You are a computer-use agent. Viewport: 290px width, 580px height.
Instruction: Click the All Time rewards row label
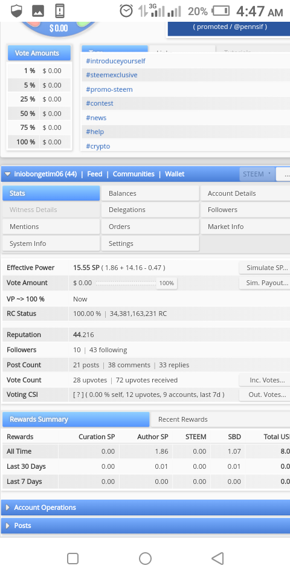click(19, 451)
